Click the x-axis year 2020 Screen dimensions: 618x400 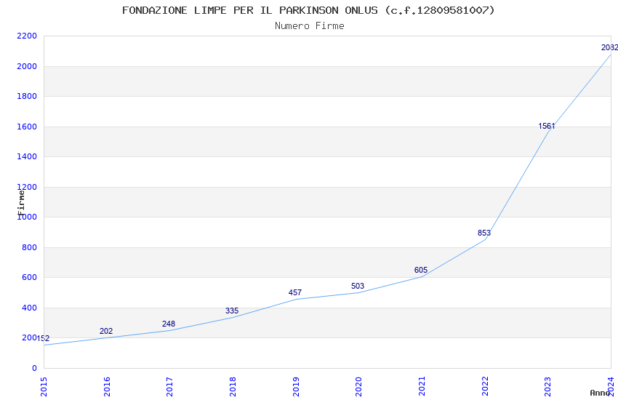[358, 387]
